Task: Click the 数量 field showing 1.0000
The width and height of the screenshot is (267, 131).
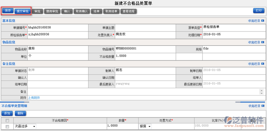Action: pyautogui.click(x=122, y=126)
